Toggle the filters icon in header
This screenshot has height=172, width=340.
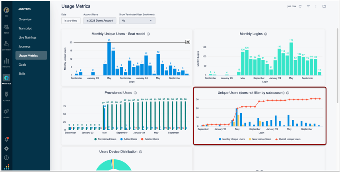coord(308,6)
